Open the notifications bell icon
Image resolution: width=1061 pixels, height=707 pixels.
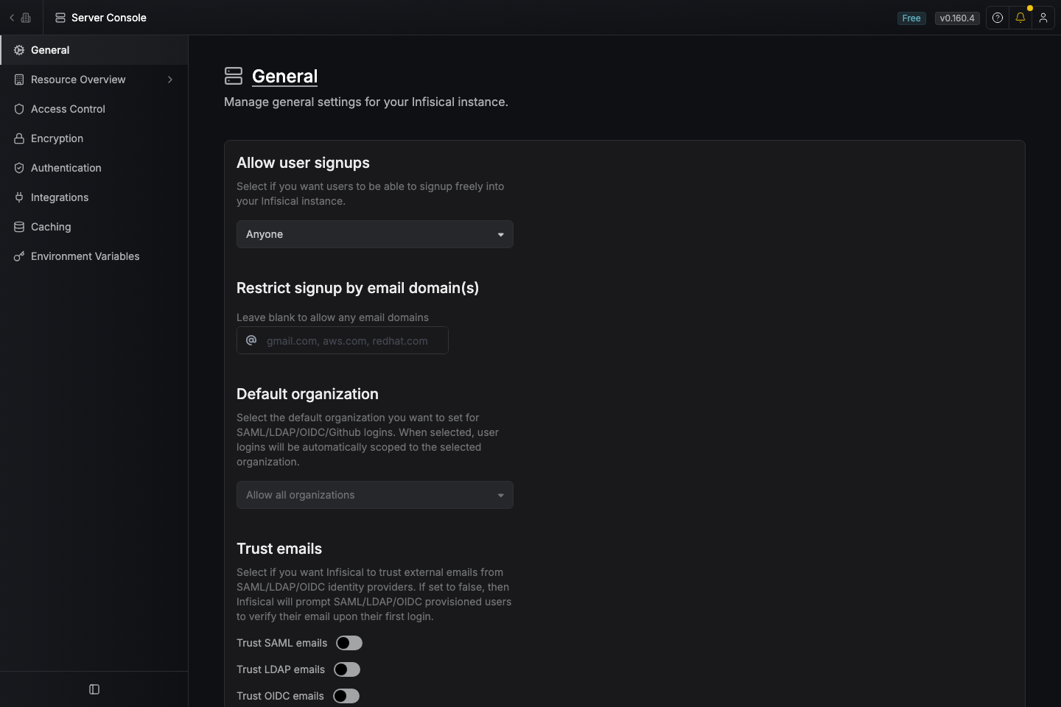(x=1020, y=18)
